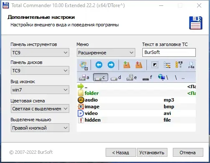The image size is (210, 163).
Task: Click the unpack files icon with red arrow
Action: [x=139, y=65]
